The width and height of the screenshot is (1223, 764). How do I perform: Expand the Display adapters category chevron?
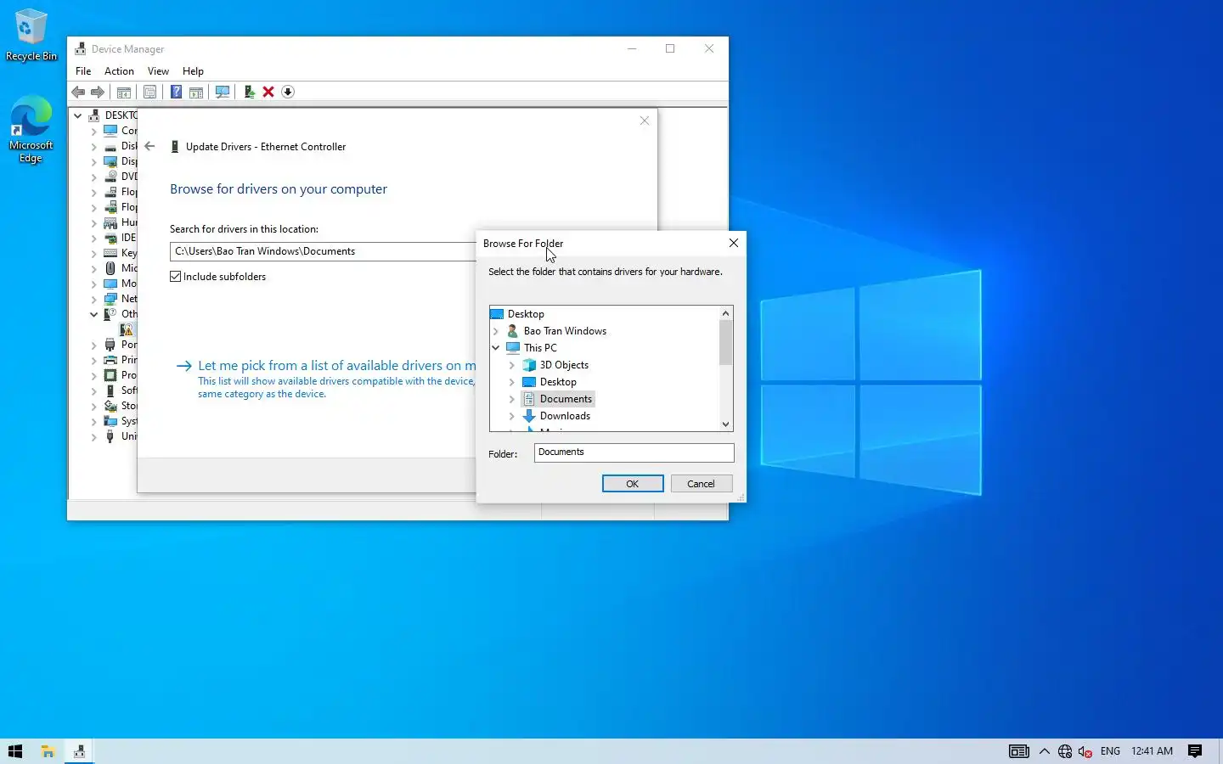click(x=94, y=161)
